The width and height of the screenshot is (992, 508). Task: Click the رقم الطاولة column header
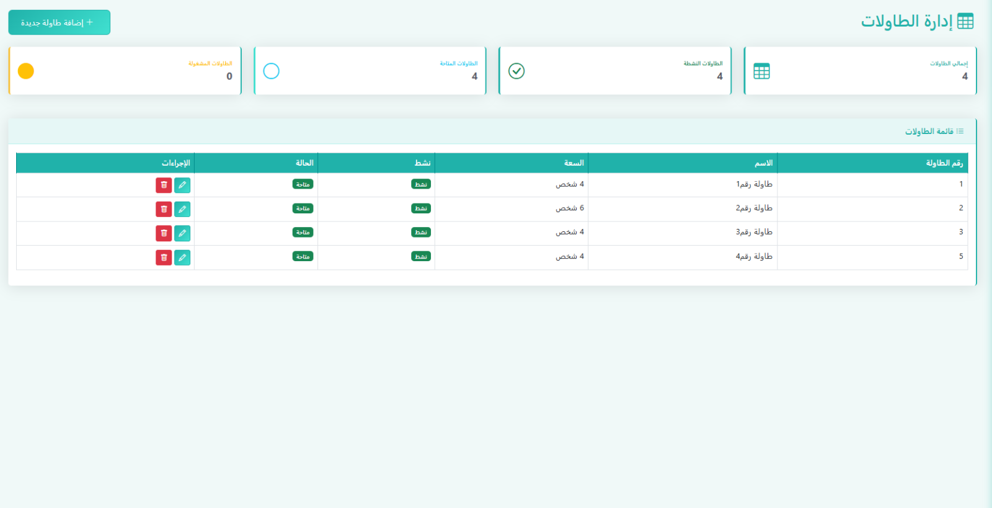pyautogui.click(x=944, y=163)
